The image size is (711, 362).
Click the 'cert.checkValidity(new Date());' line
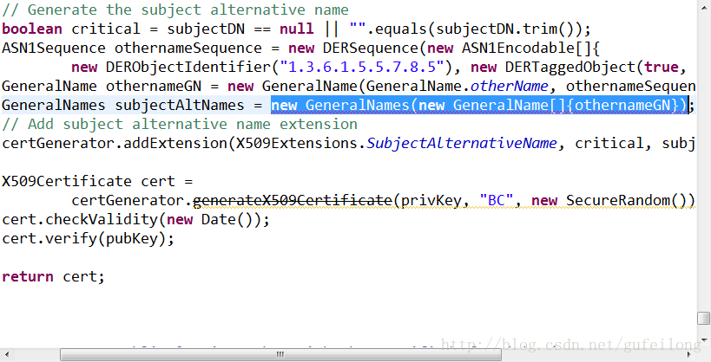coord(136,219)
